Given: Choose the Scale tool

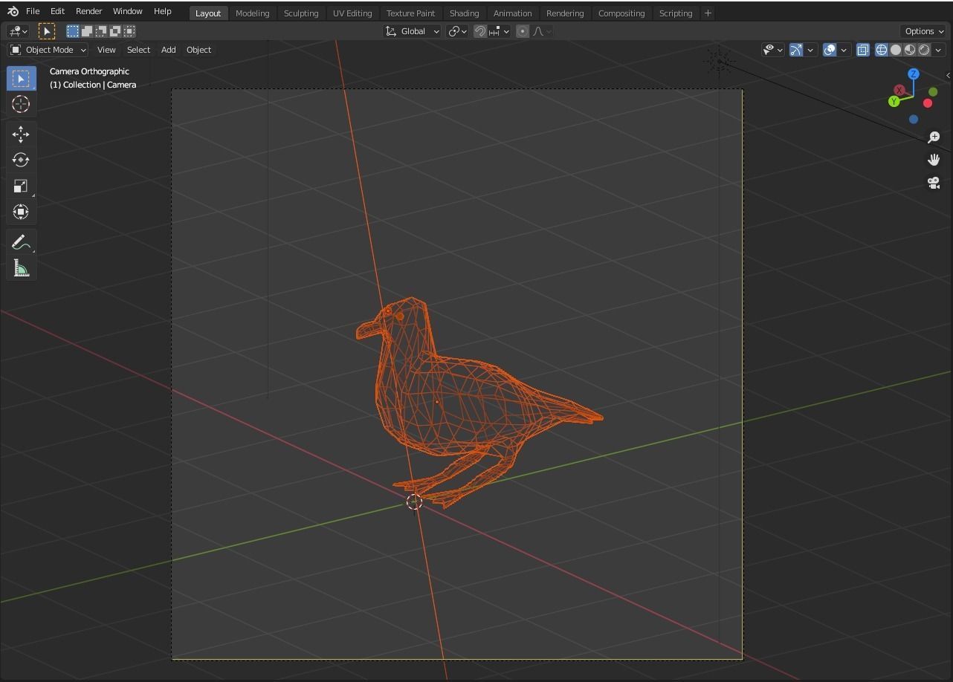Looking at the screenshot, I should [x=21, y=186].
